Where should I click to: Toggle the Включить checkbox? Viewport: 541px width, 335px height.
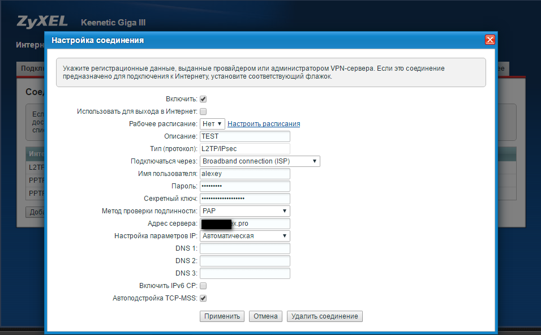[203, 99]
